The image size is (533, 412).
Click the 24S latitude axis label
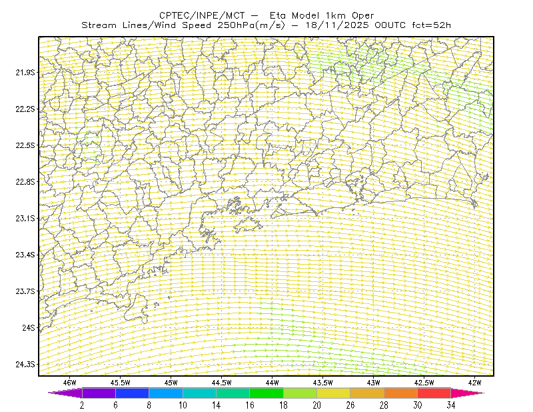coord(29,327)
